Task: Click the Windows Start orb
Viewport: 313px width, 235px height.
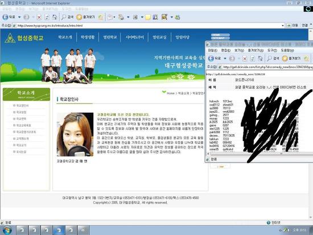Action: [x=7, y=230]
